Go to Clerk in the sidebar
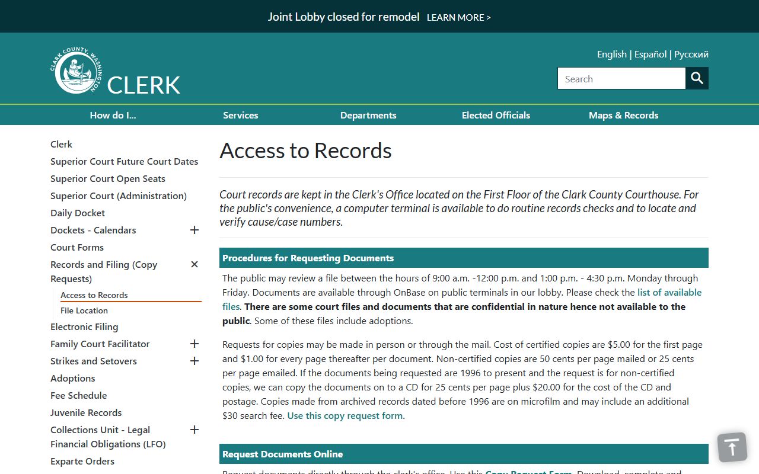 61,144
